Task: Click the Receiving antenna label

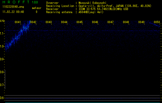Action: [59, 12]
